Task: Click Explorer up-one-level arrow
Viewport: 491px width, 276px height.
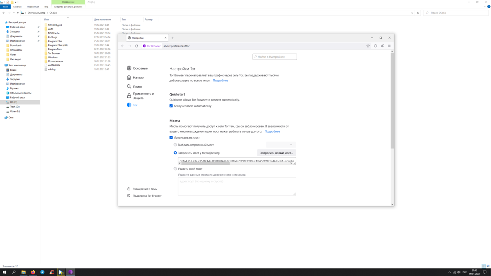Action: point(18,13)
